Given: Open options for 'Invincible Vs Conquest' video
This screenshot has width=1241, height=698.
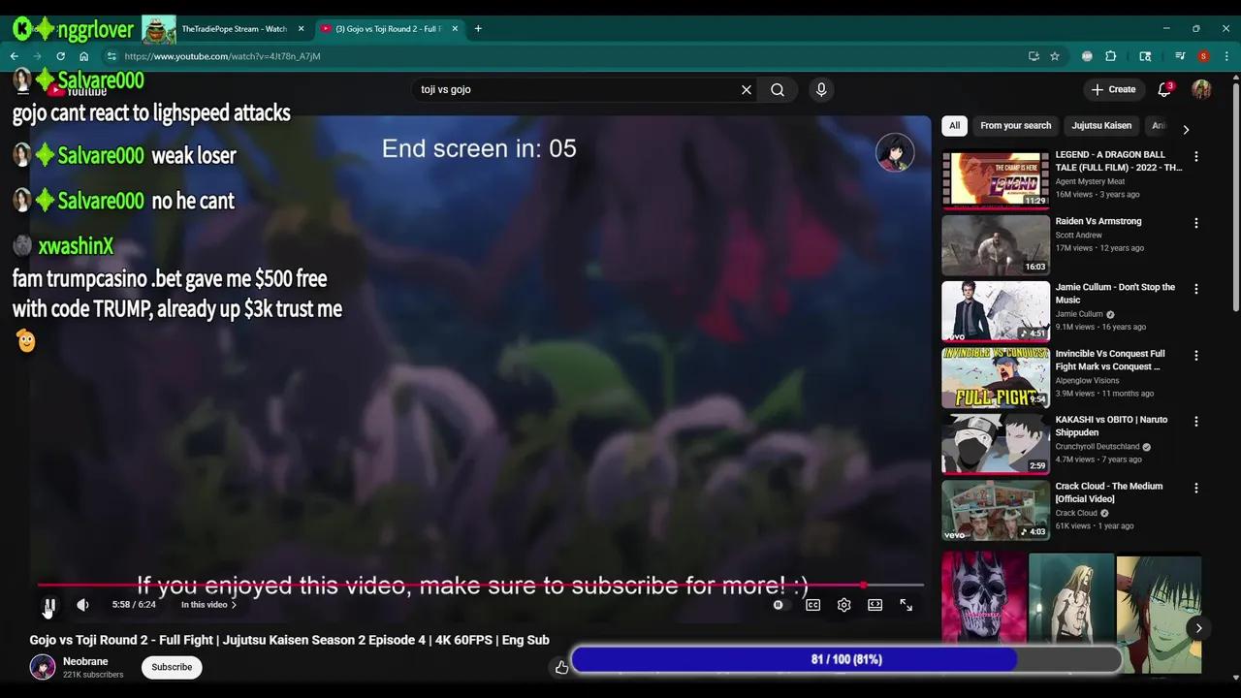Looking at the screenshot, I should [x=1196, y=356].
